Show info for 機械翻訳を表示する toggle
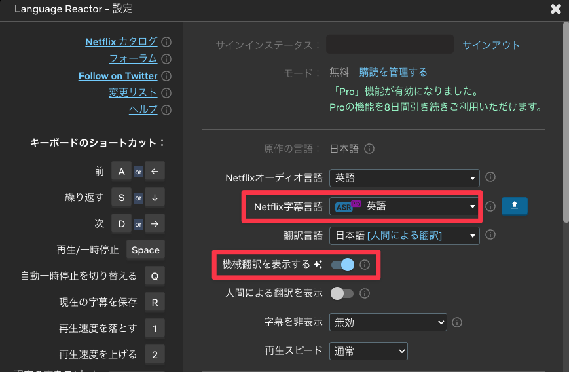The height and width of the screenshot is (372, 569). click(x=364, y=265)
